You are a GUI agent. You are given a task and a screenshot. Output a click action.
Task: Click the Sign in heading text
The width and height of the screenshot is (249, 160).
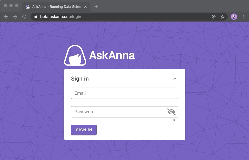tap(80, 79)
